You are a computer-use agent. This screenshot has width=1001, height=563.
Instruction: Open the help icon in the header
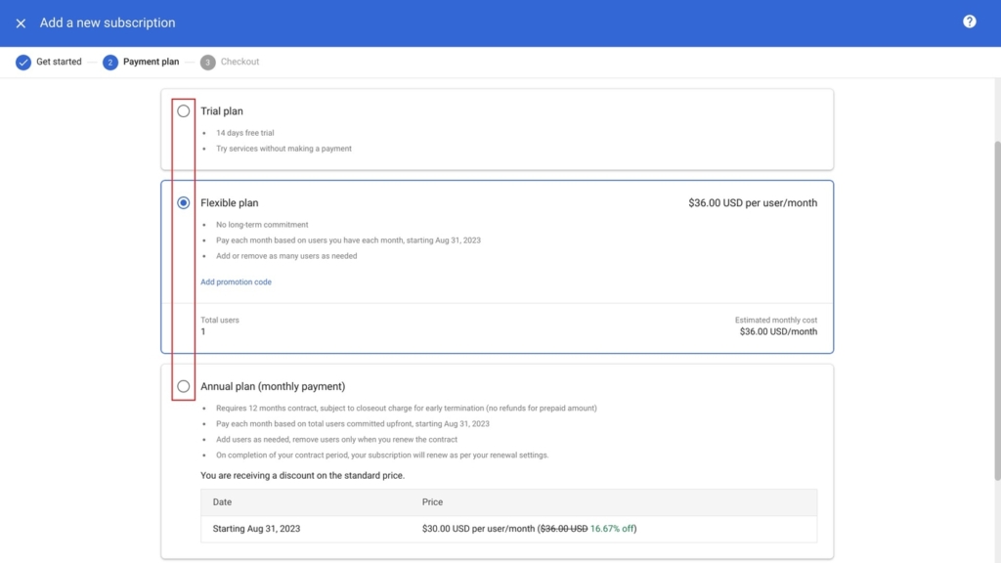click(970, 22)
